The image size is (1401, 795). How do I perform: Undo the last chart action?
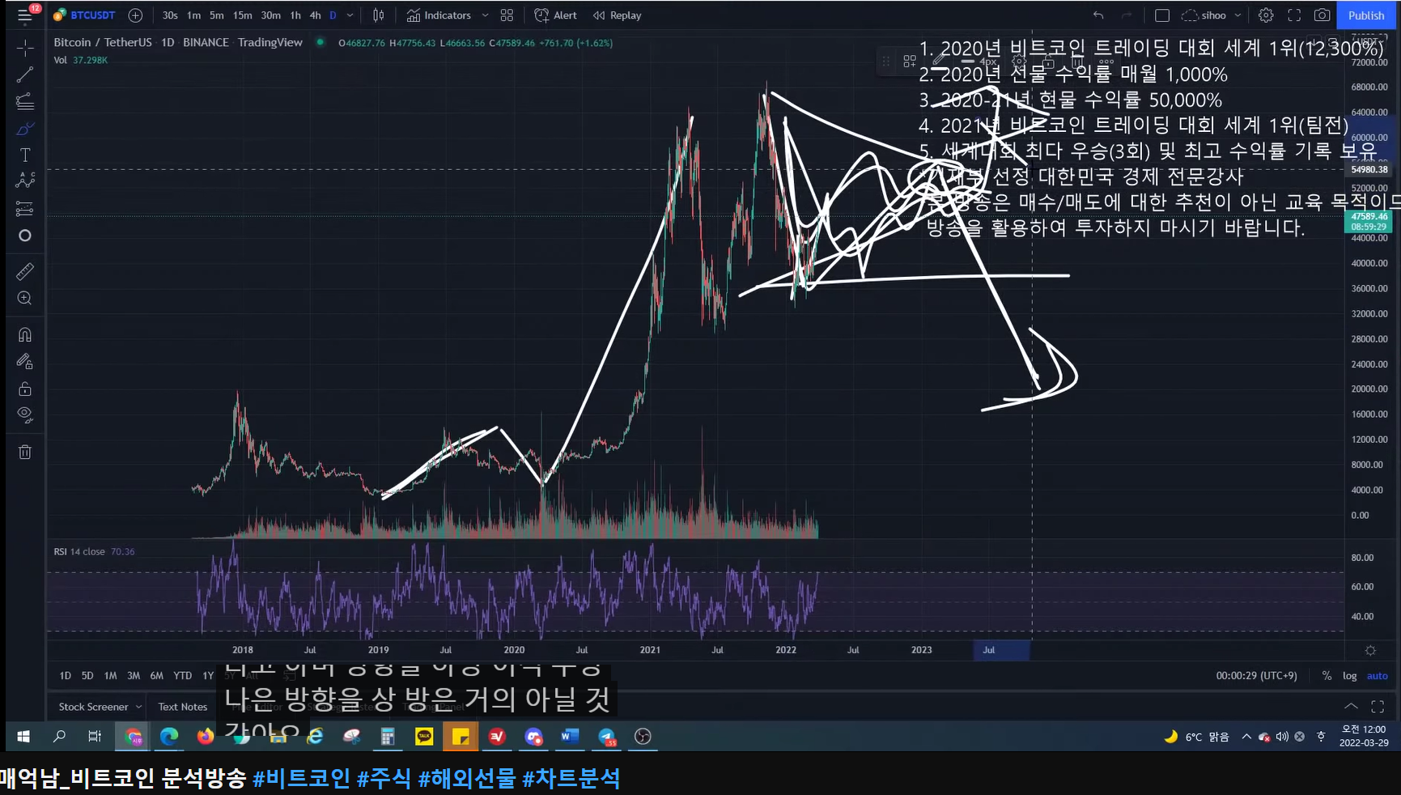1098,15
